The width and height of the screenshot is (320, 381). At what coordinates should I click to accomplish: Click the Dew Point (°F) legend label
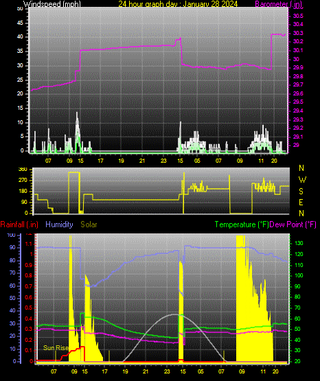click(x=293, y=224)
